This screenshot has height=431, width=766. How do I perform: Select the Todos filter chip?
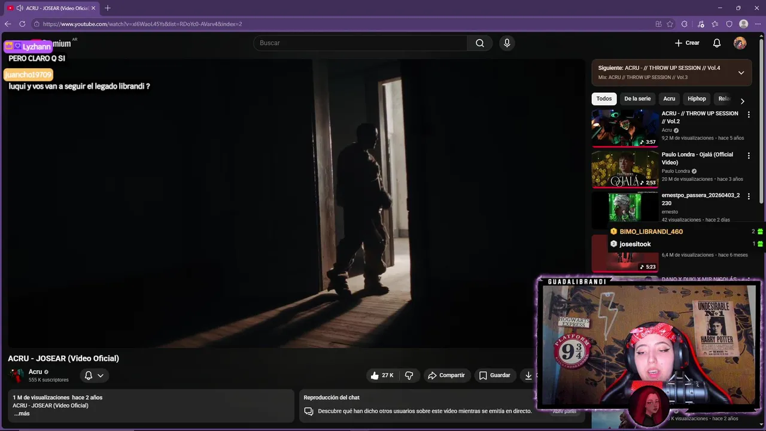(x=604, y=99)
